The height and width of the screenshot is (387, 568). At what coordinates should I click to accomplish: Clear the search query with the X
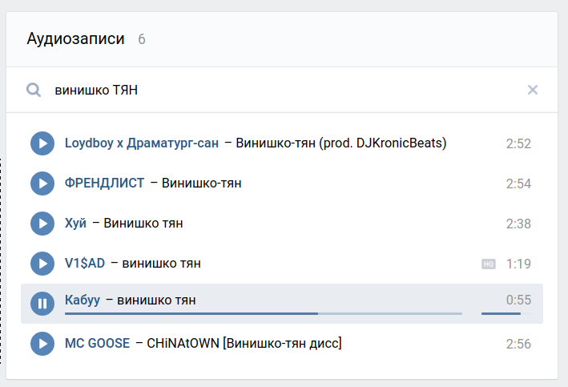pos(533,90)
